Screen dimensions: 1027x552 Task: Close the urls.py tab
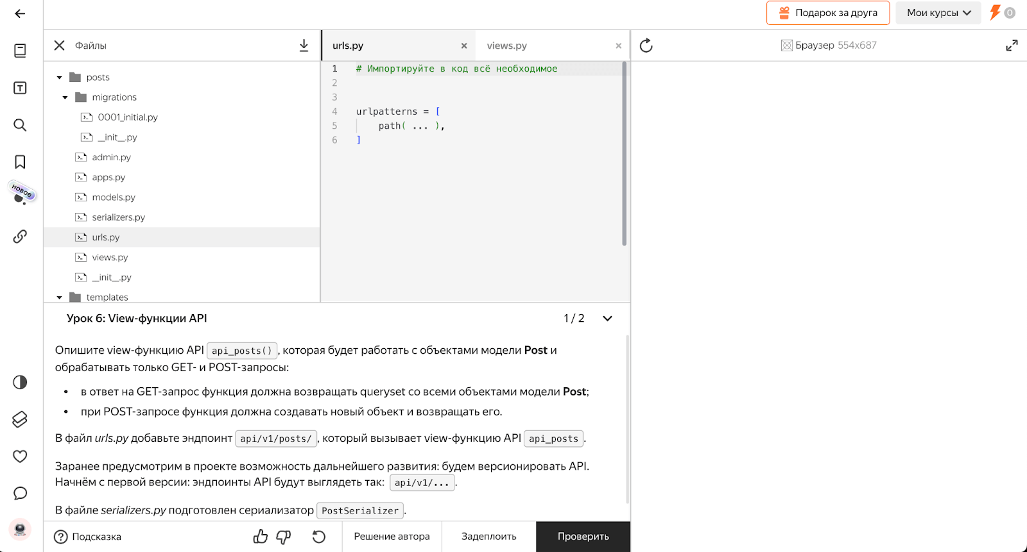(464, 46)
